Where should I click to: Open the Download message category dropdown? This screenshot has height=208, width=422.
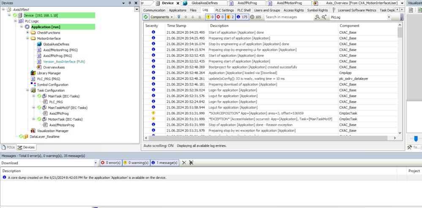95,163
